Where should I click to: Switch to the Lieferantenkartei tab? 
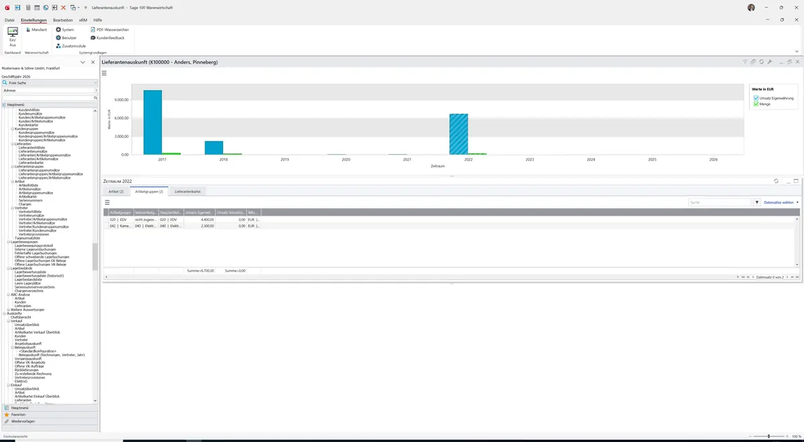[188, 192]
